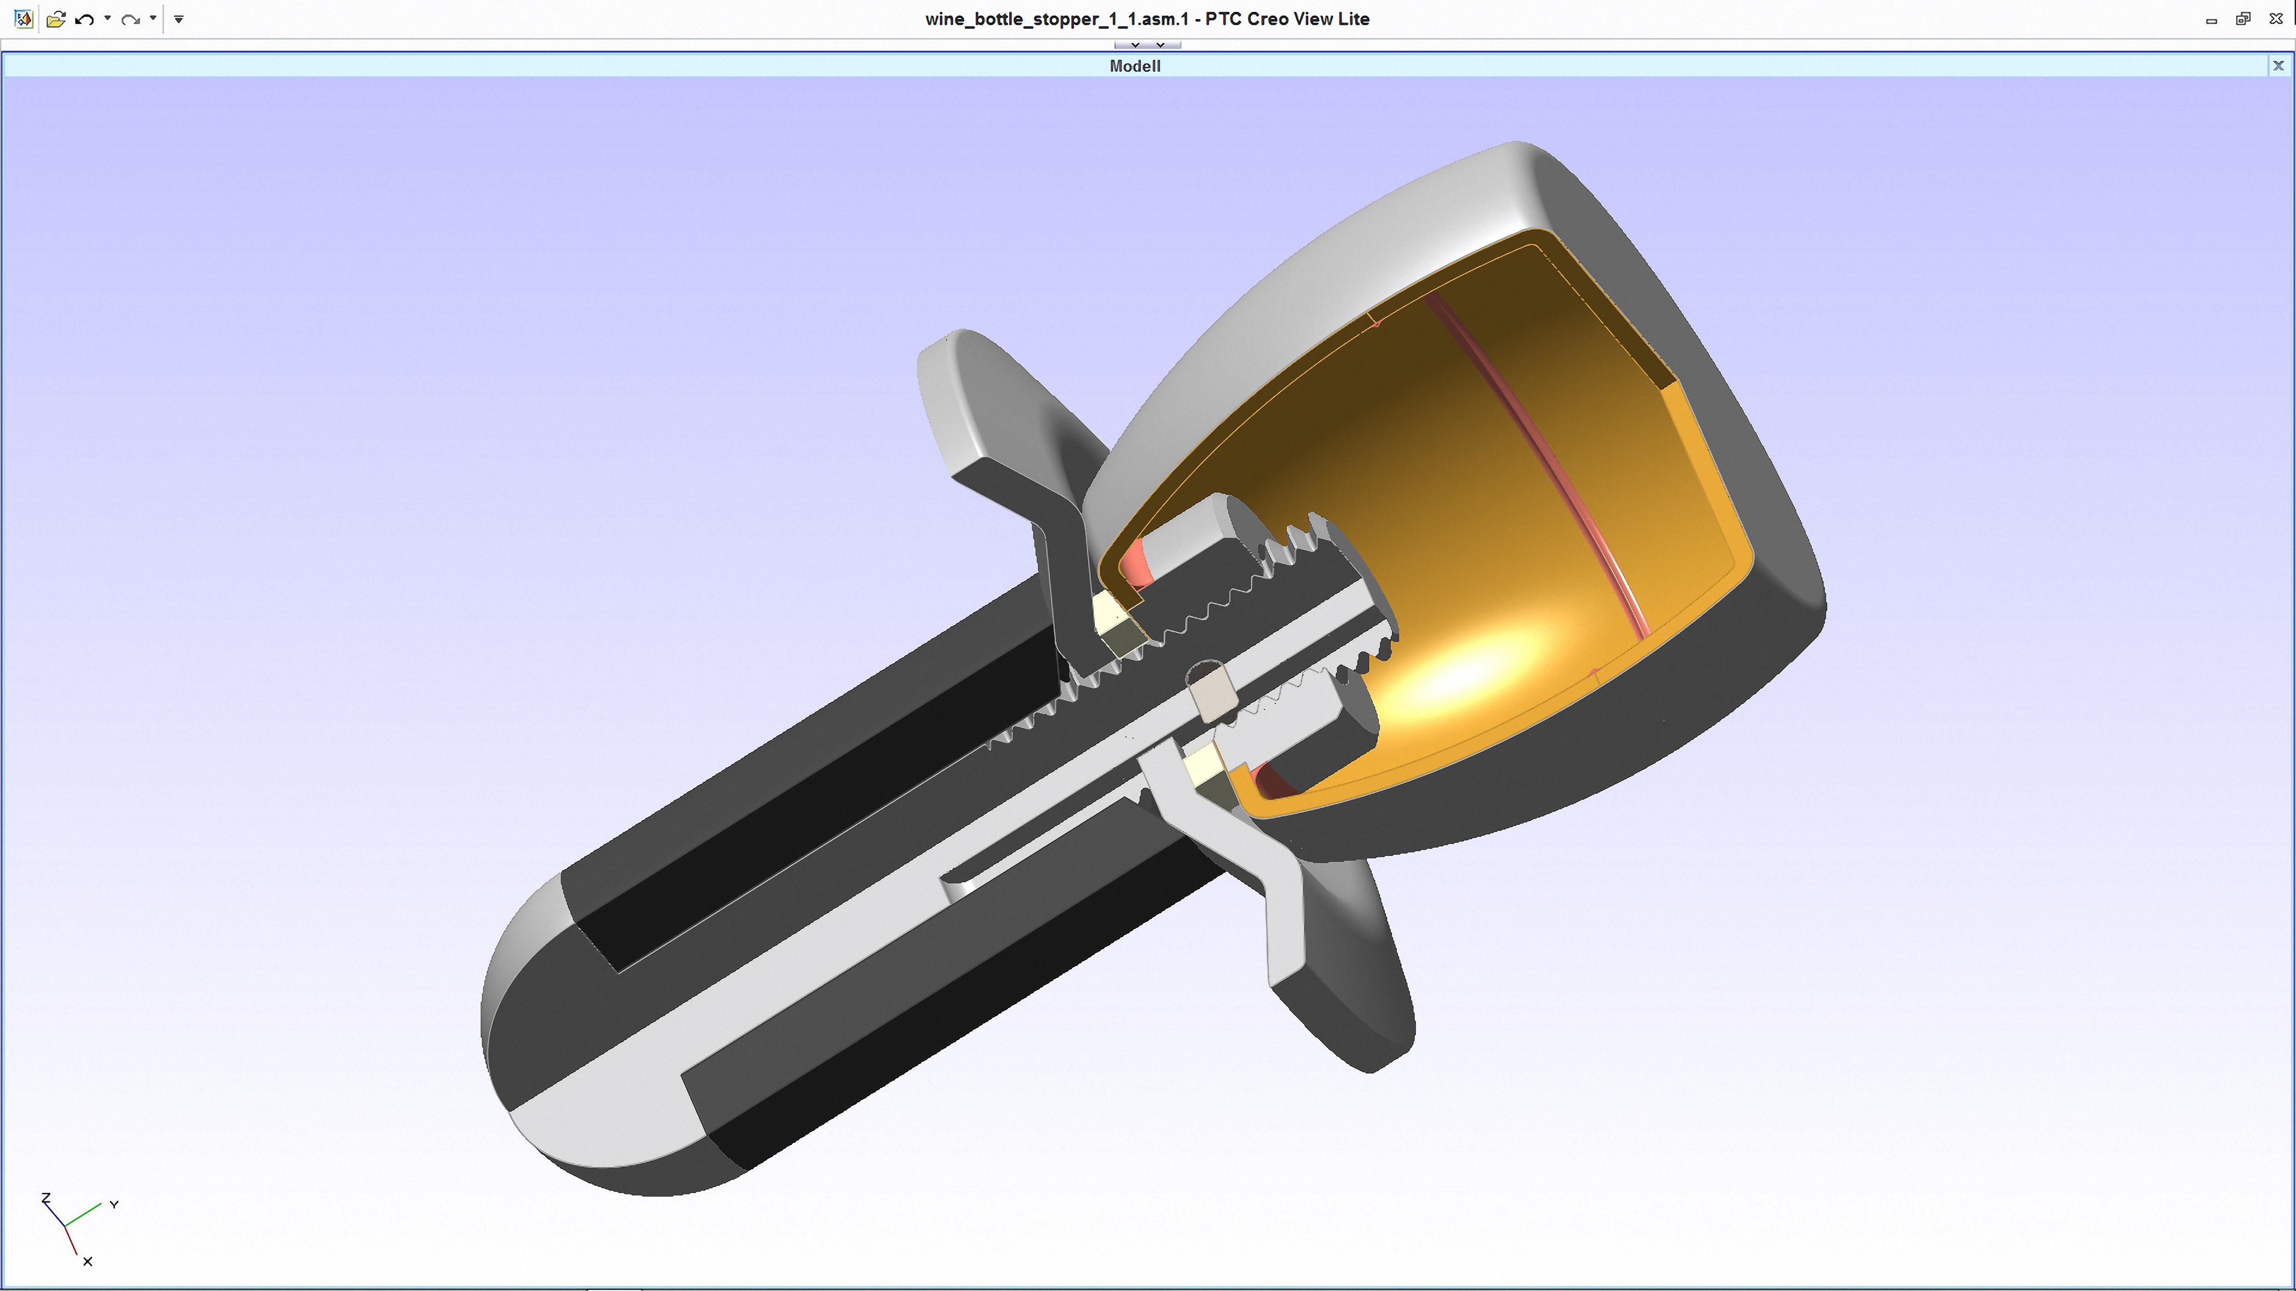Screen dimensions: 2296x1291
Task: Close the Creo View Lite window
Action: tap(2275, 19)
